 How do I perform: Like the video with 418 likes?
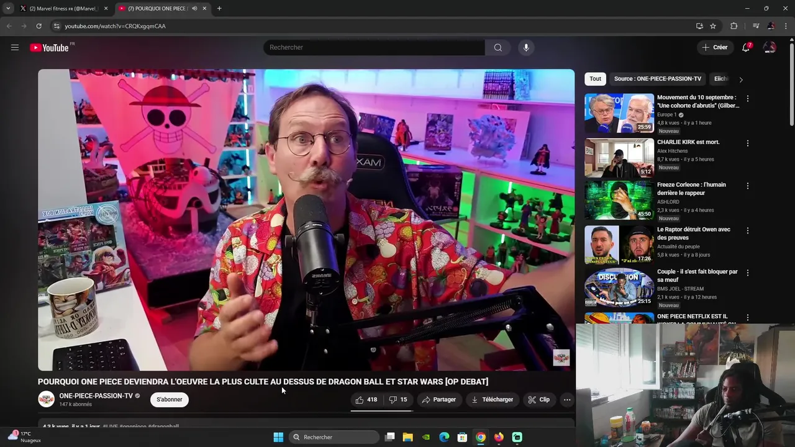[366, 400]
